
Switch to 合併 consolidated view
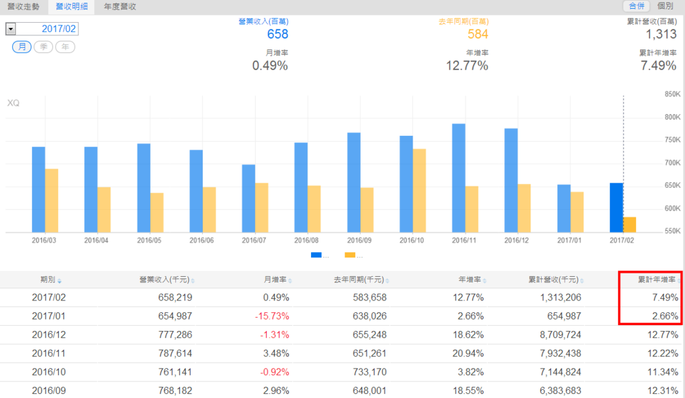pyautogui.click(x=636, y=5)
